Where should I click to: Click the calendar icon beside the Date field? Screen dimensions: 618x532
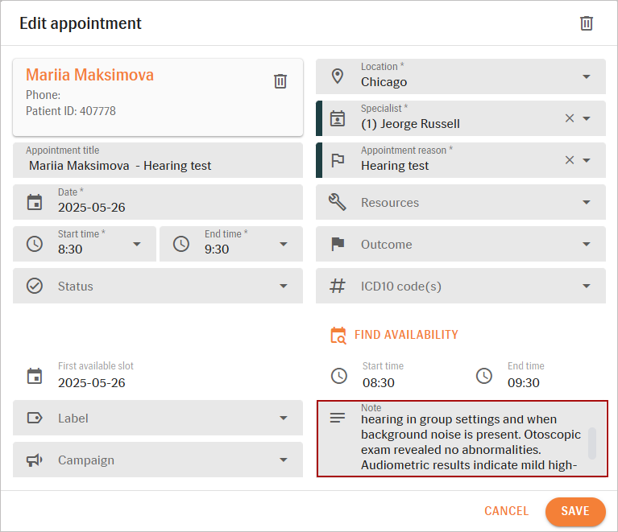coord(35,202)
